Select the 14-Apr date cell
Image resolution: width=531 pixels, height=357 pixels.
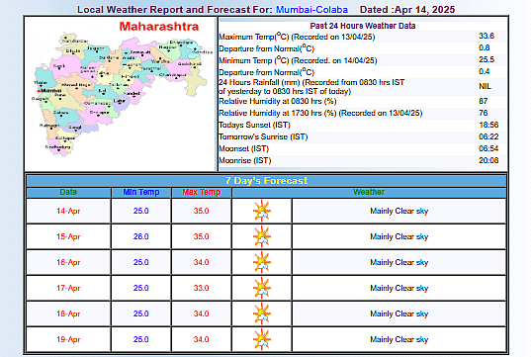68,211
